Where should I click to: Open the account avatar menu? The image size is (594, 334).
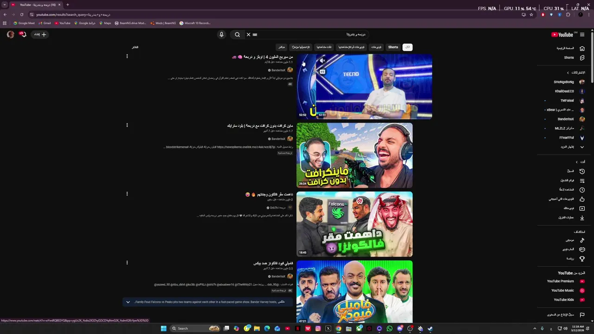11,34
